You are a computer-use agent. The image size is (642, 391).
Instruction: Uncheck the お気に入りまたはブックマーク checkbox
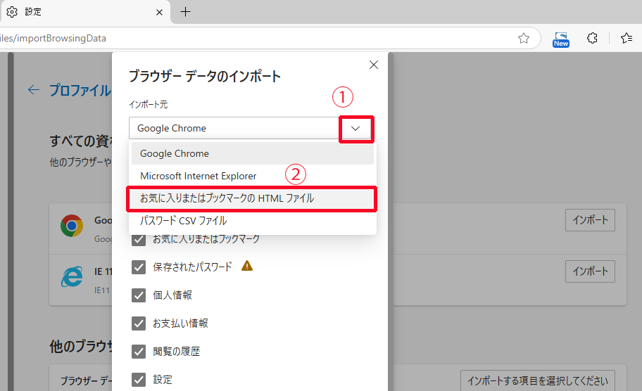139,239
